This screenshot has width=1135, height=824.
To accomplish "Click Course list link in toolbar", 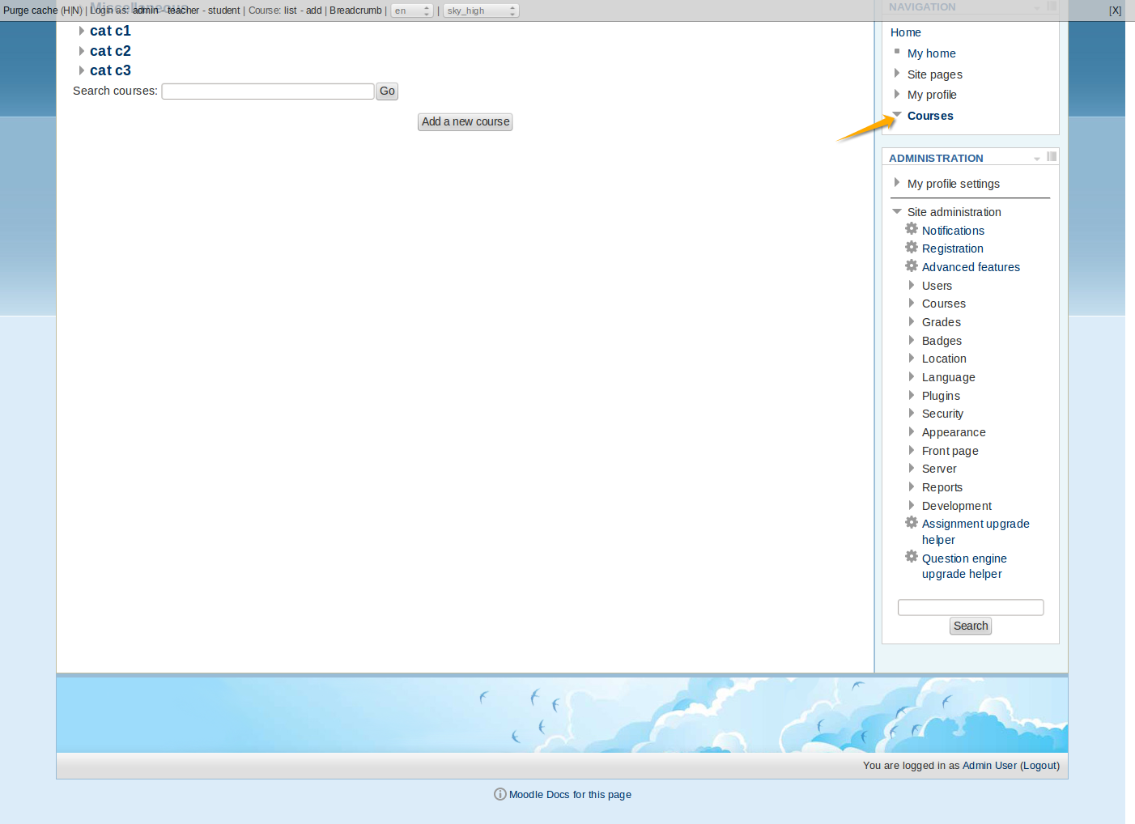I will point(291,11).
